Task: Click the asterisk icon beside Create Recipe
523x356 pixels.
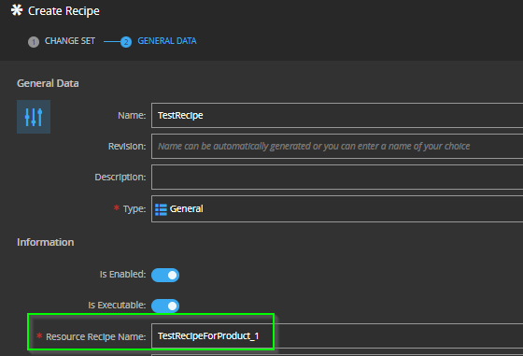Action: pos(17,10)
